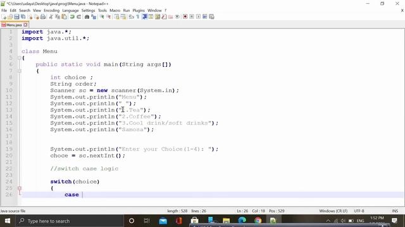Image resolution: width=405 pixels, height=227 pixels.
Task: Toggle the indent guide icon
Action: [145, 17]
